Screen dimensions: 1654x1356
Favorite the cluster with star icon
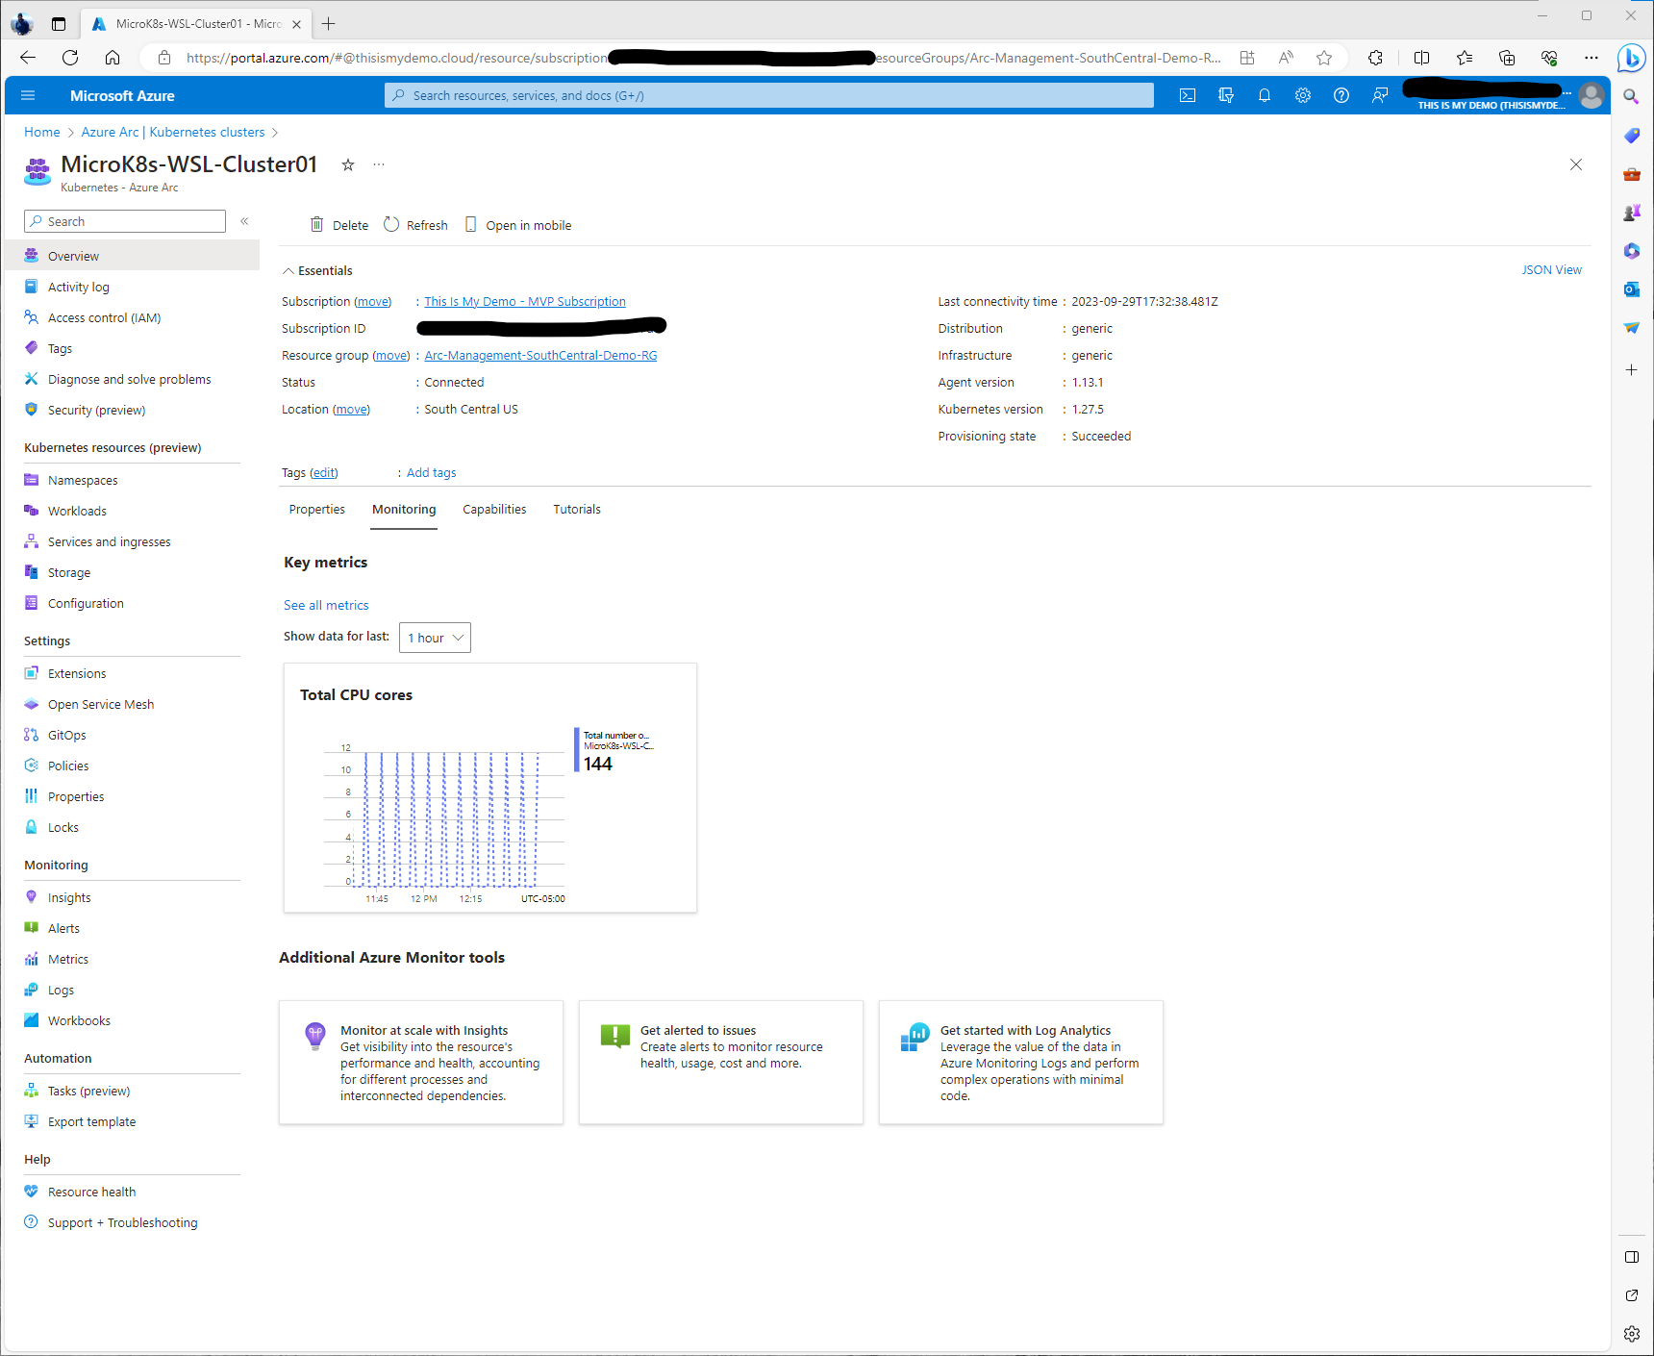[x=348, y=165]
